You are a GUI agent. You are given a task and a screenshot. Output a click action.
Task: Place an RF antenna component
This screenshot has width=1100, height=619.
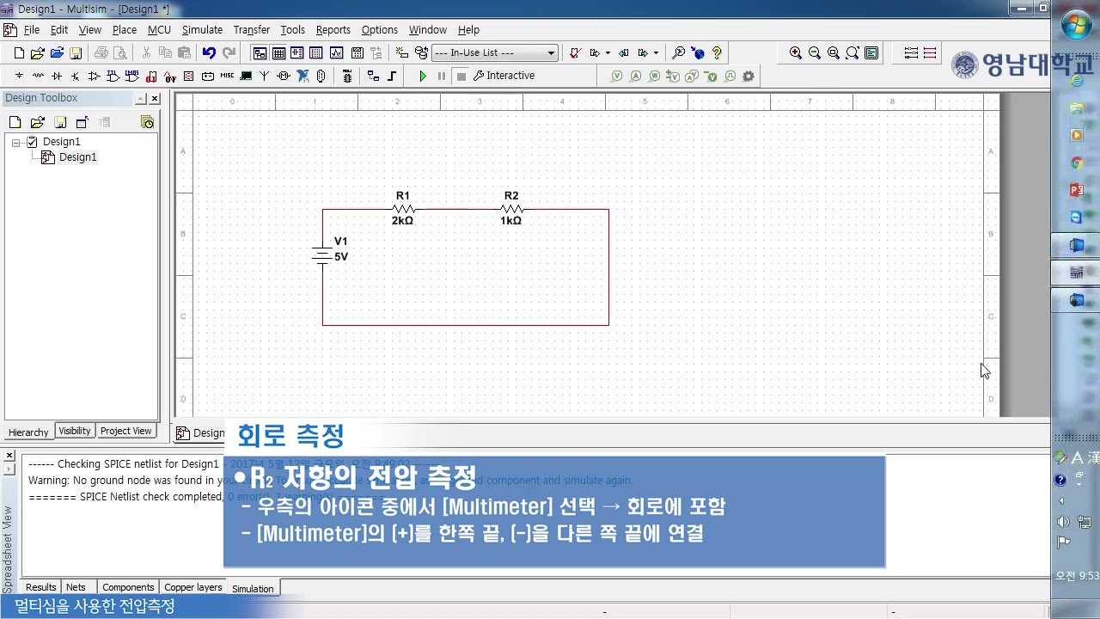coord(265,76)
